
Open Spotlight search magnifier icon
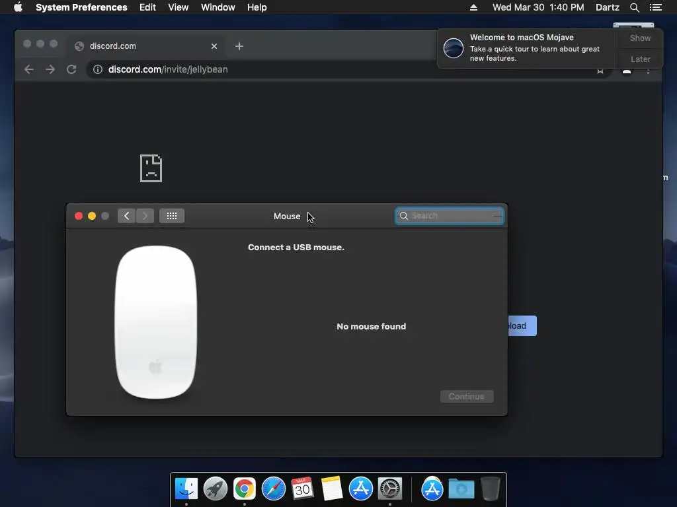pos(634,7)
